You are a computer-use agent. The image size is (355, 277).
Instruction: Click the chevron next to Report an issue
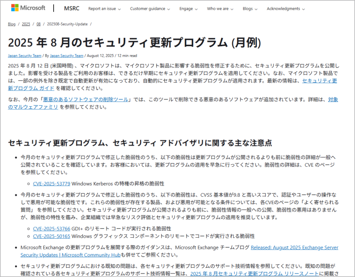click(x=119, y=9)
